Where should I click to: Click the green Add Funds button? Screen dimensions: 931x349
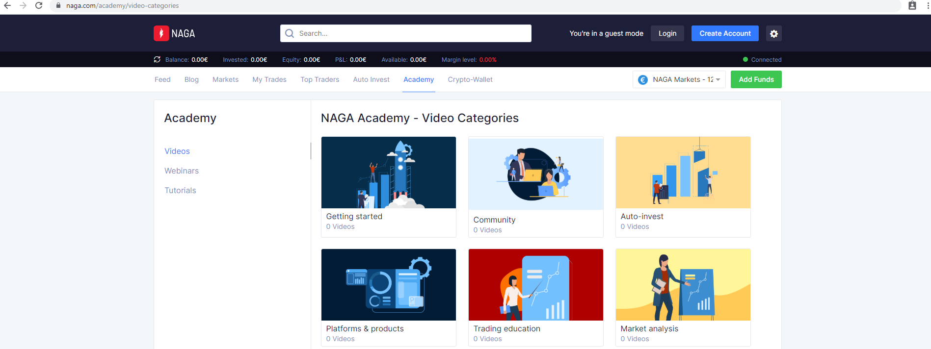(756, 79)
